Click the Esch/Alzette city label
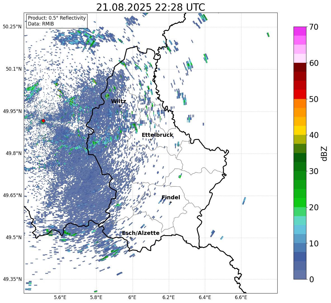The height and width of the screenshot is (303, 331). tap(141, 233)
